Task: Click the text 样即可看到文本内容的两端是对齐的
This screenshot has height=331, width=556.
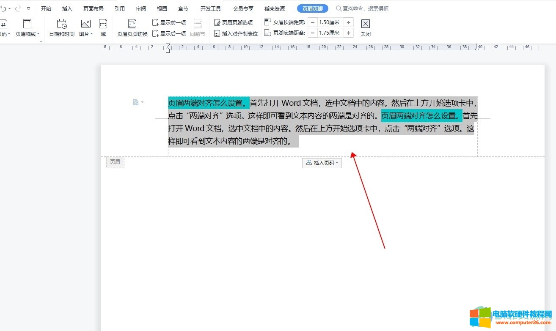Action: 230,141
